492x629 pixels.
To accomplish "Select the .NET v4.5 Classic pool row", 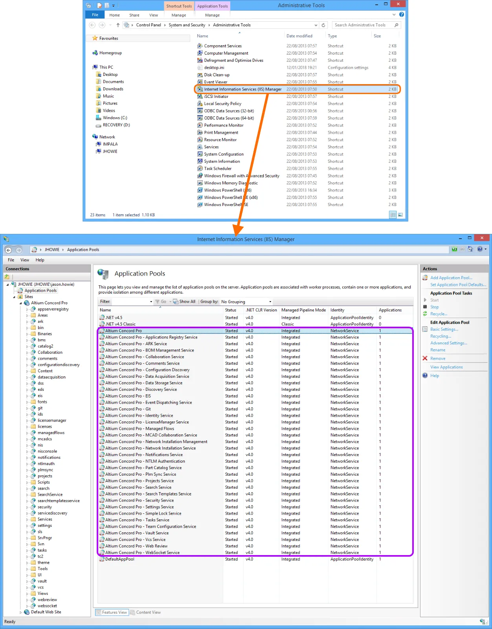I will point(255,324).
